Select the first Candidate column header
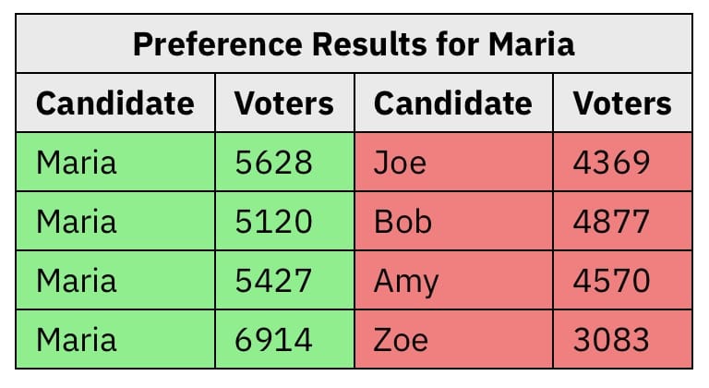709x388 pixels. pyautogui.click(x=115, y=103)
